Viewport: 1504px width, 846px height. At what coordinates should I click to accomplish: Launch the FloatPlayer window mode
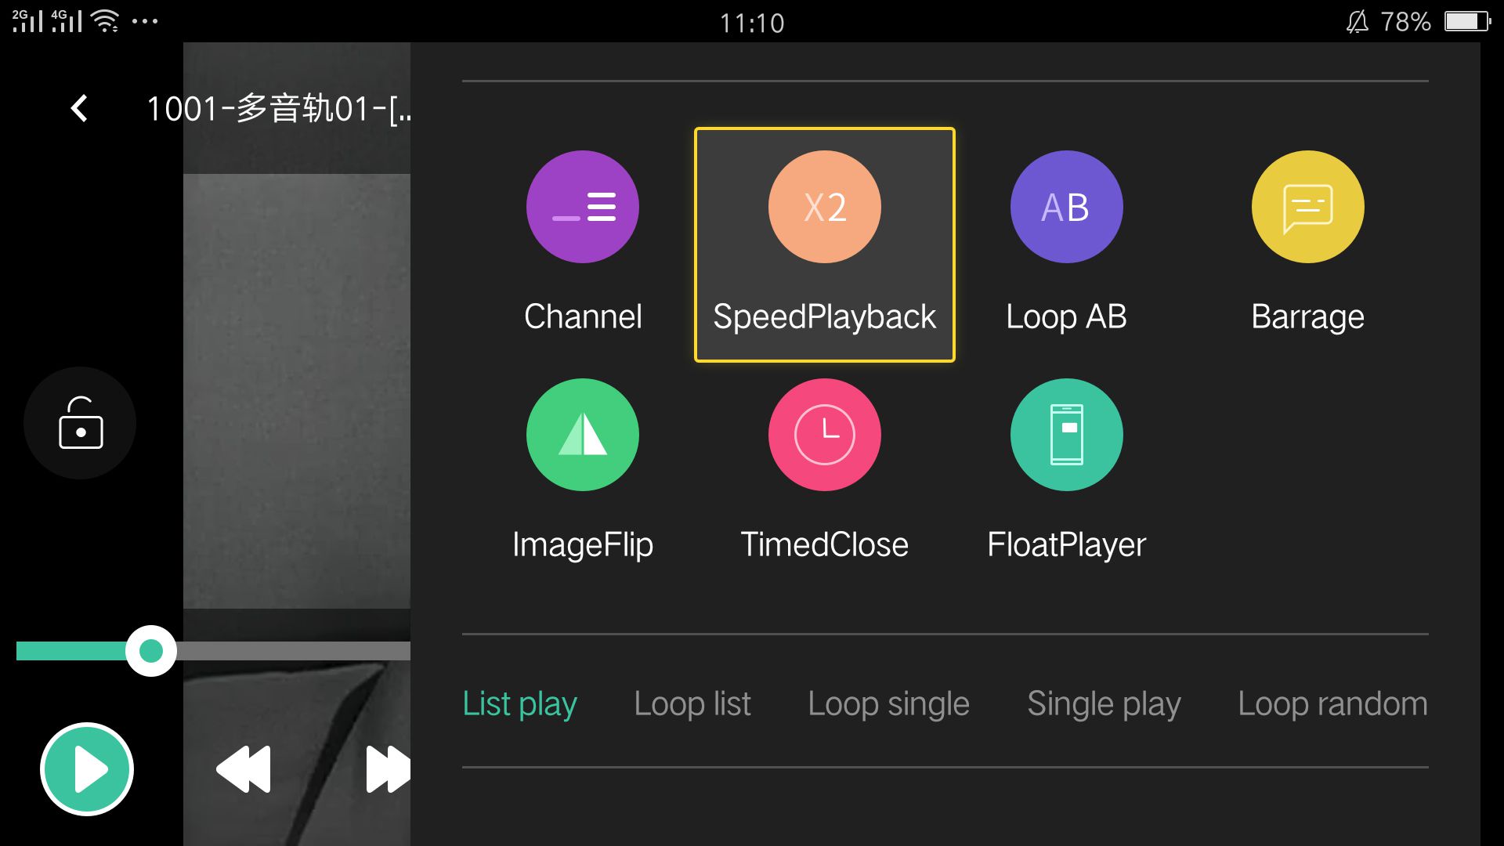1066,435
